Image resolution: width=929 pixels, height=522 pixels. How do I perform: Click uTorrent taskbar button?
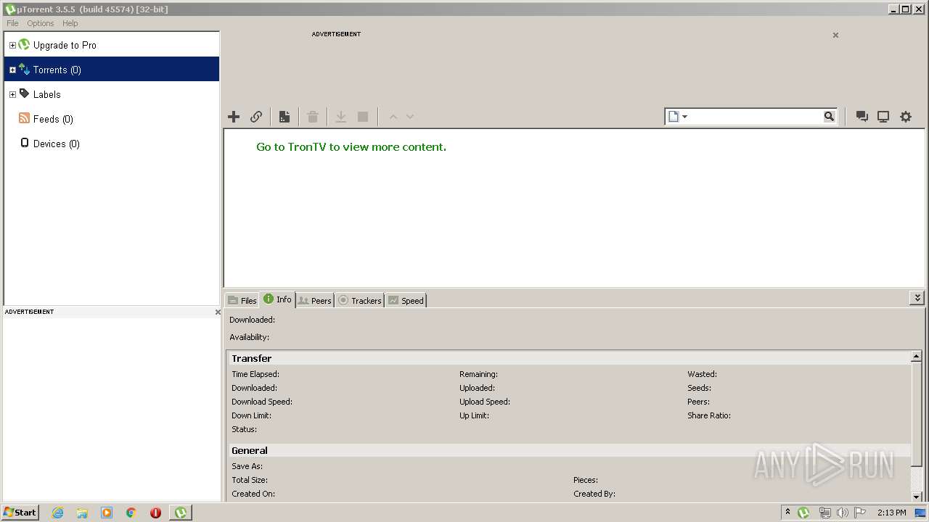point(181,513)
